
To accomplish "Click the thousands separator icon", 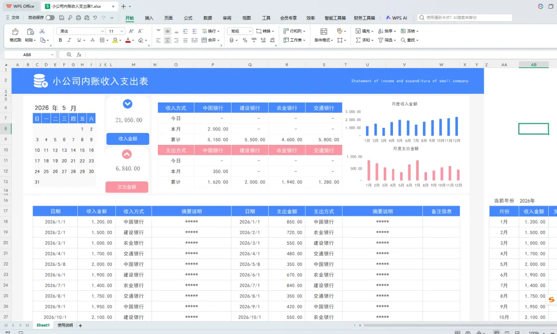I will pyautogui.click(x=254, y=40).
